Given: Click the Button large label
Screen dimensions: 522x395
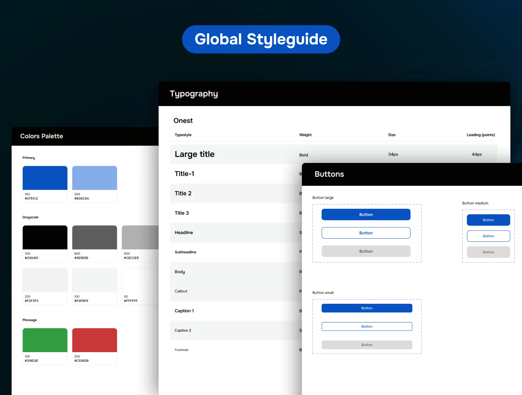Looking at the screenshot, I should click(323, 198).
